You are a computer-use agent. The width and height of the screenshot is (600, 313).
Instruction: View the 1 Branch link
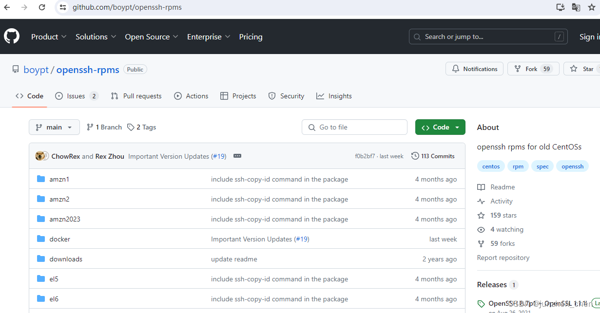(x=104, y=127)
